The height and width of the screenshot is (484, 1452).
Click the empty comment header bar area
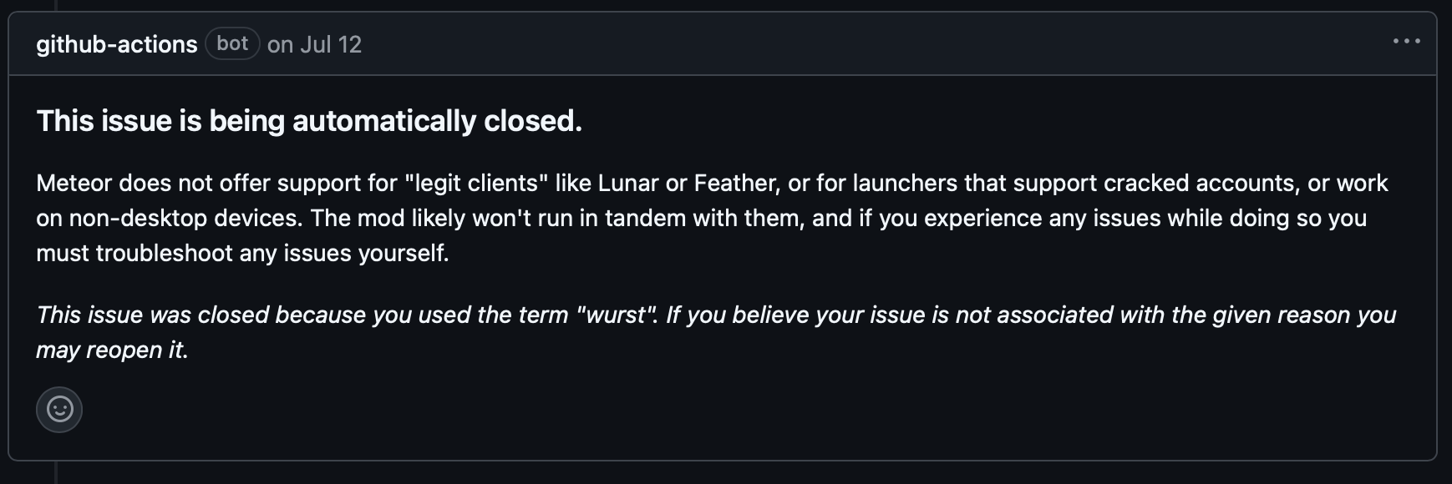pos(877,43)
